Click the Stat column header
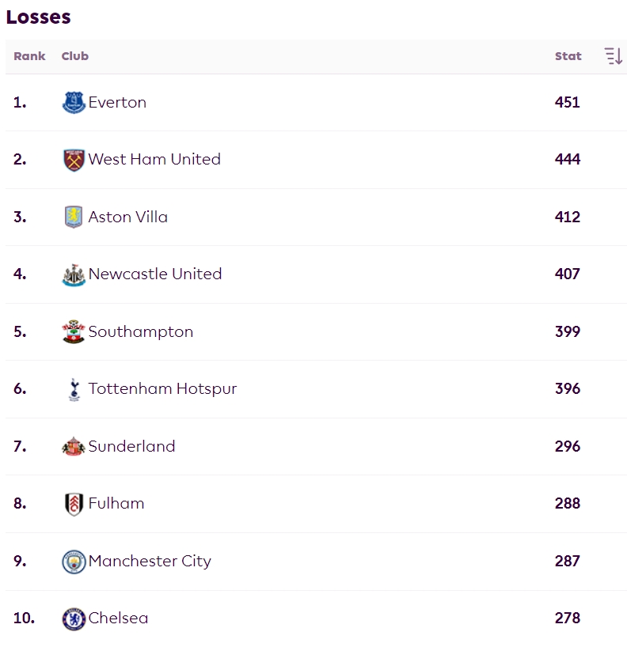627x647 pixels. click(568, 56)
